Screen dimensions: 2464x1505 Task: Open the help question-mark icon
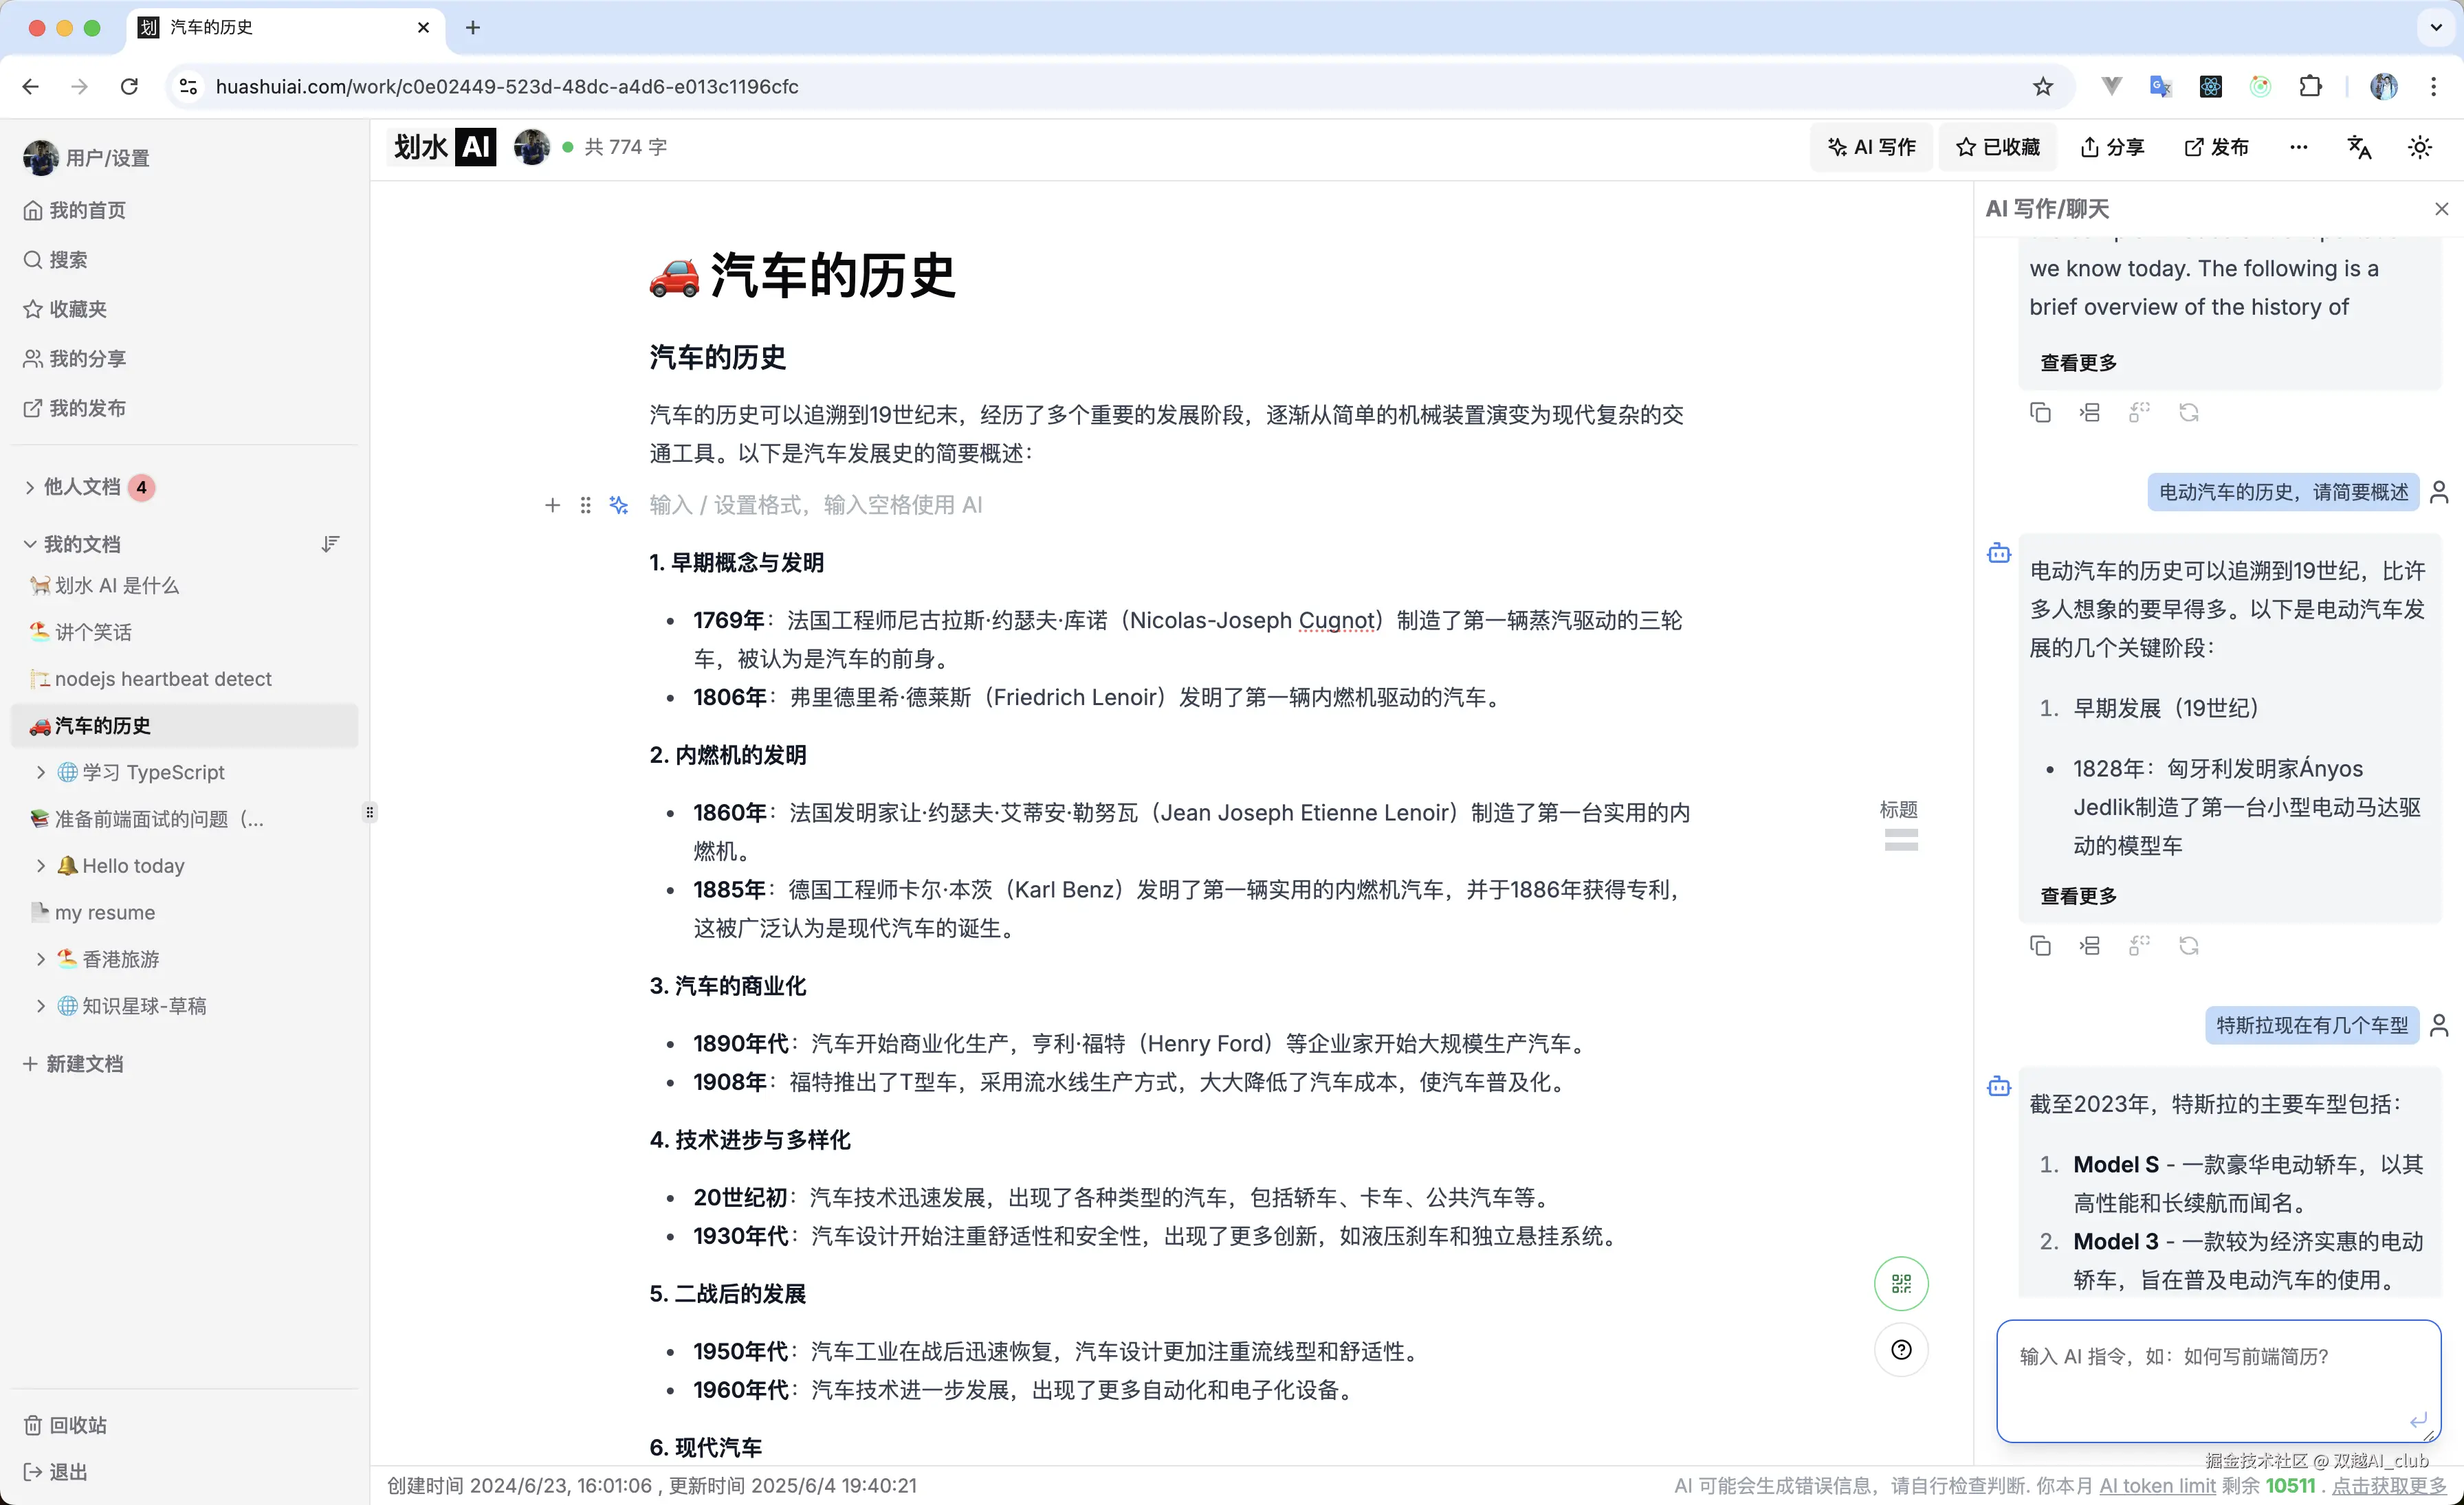tap(1902, 1349)
